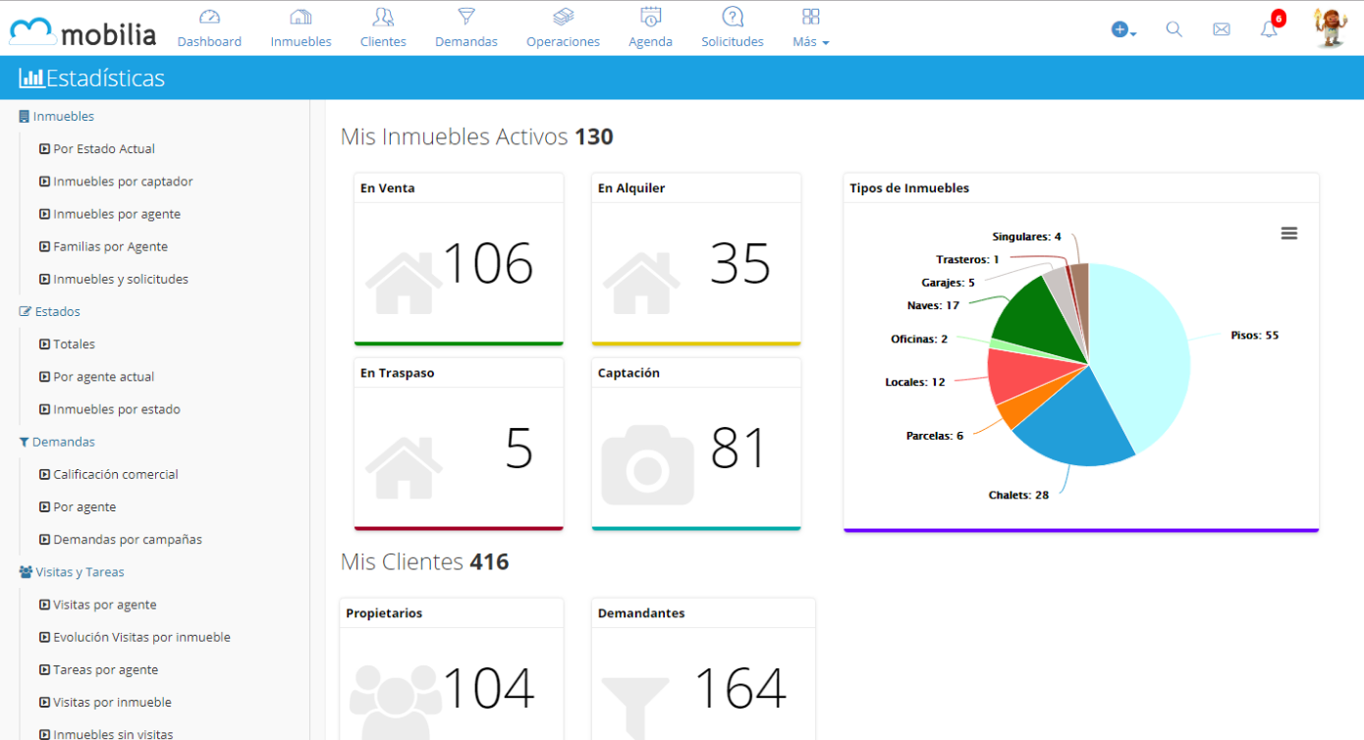Go to Clientes in the top bar
1364x740 pixels.
[x=383, y=27]
